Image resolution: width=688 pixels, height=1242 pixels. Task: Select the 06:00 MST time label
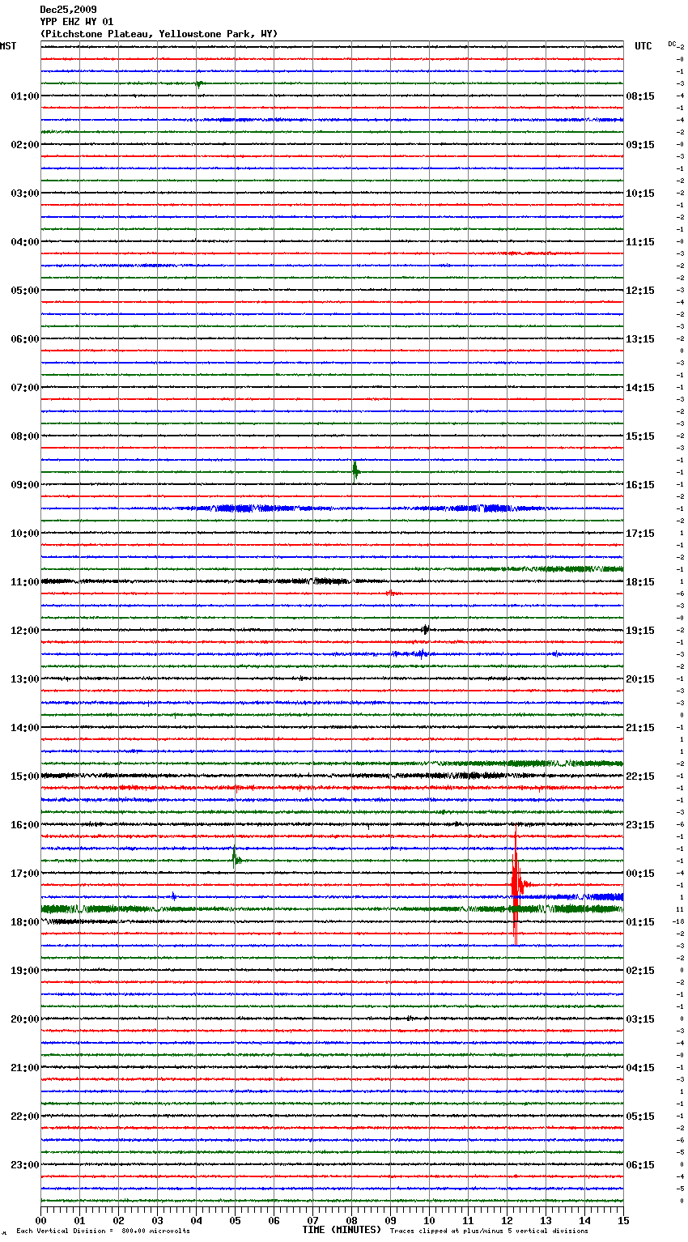click(x=25, y=339)
